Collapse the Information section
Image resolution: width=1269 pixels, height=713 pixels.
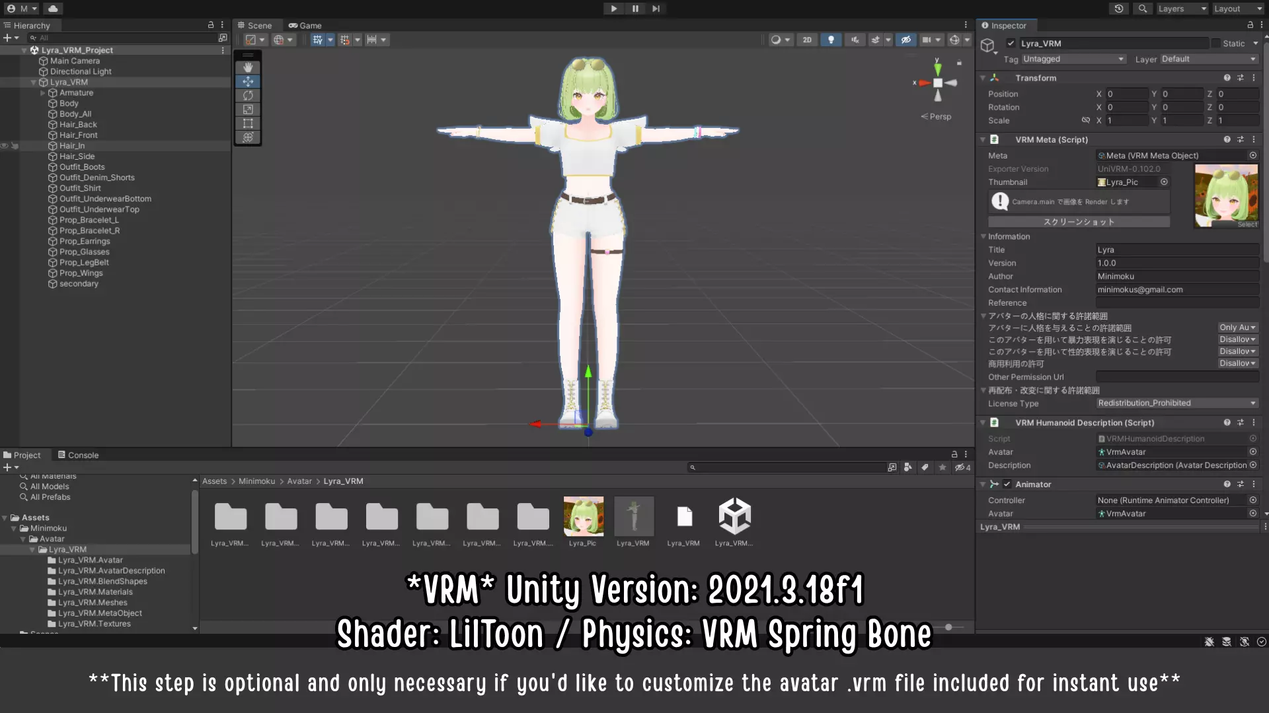click(983, 236)
